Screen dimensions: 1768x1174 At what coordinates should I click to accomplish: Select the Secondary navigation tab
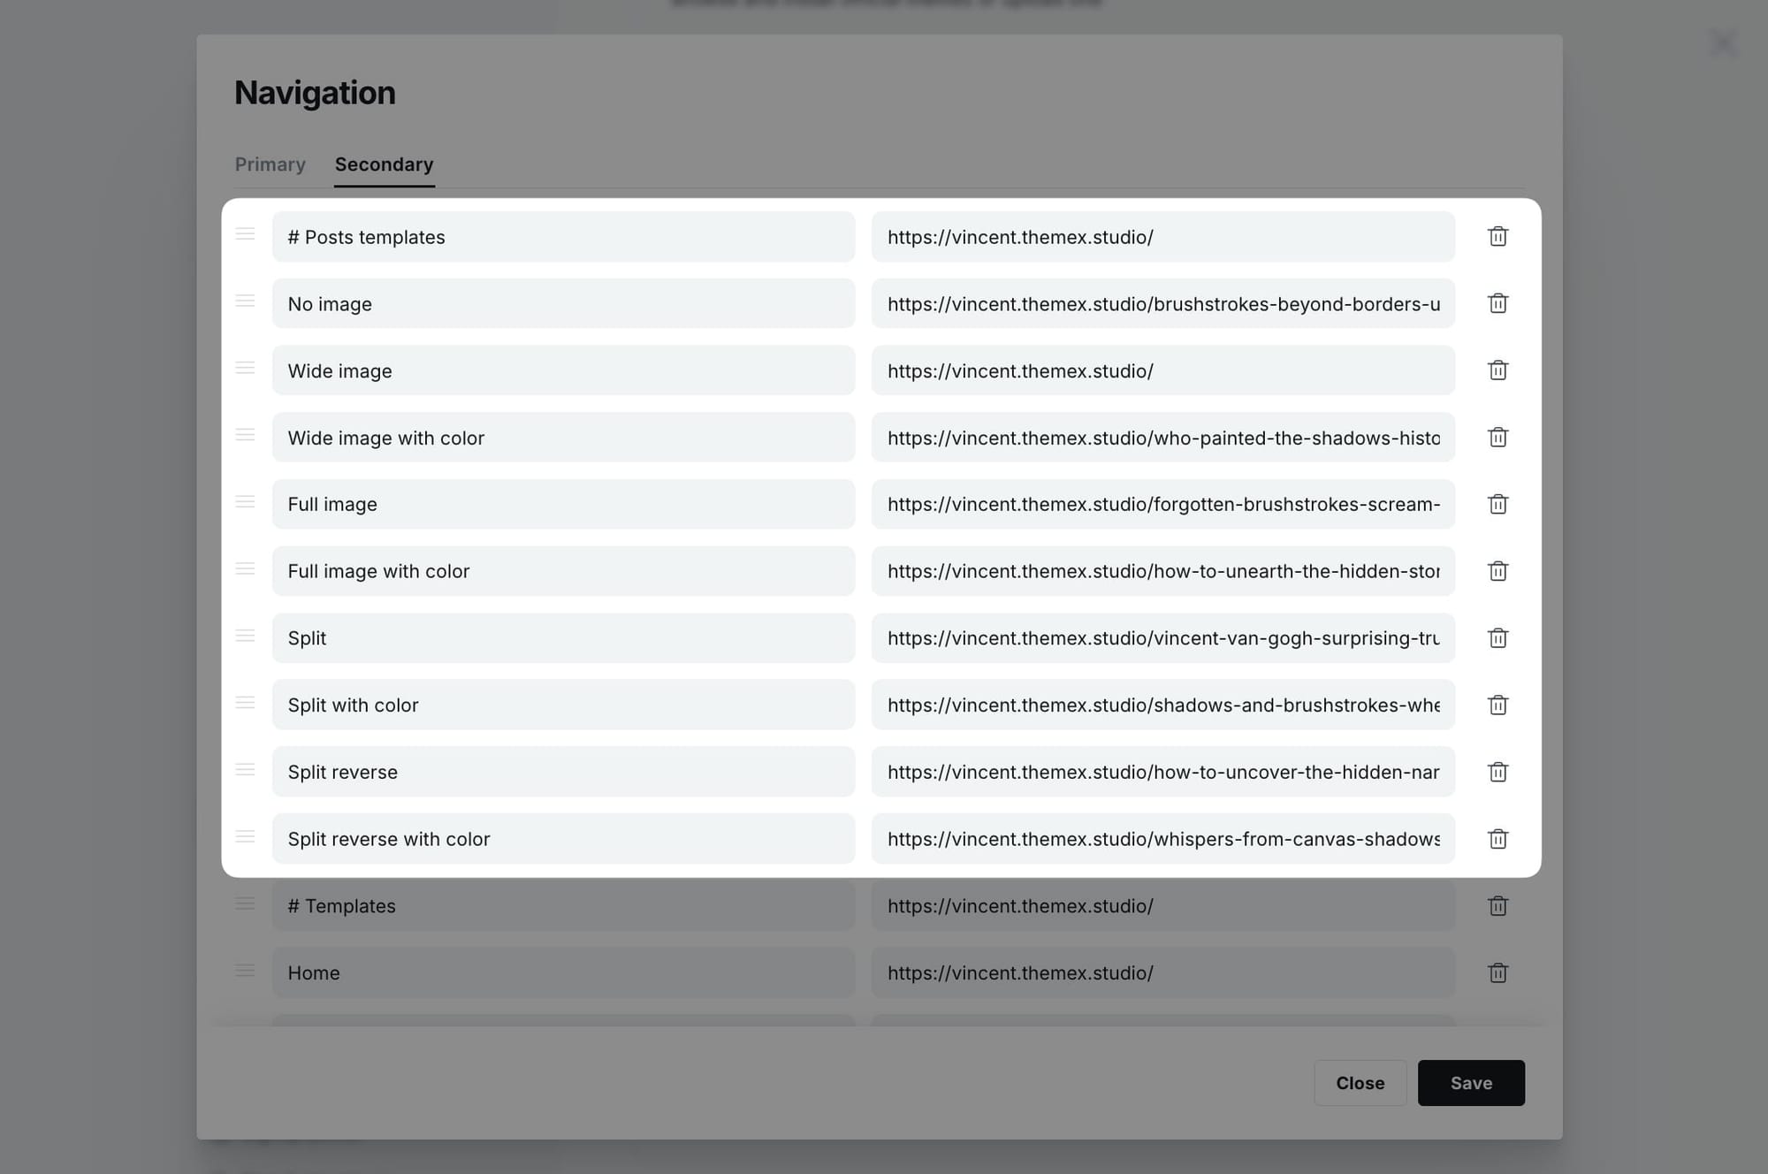pos(384,164)
